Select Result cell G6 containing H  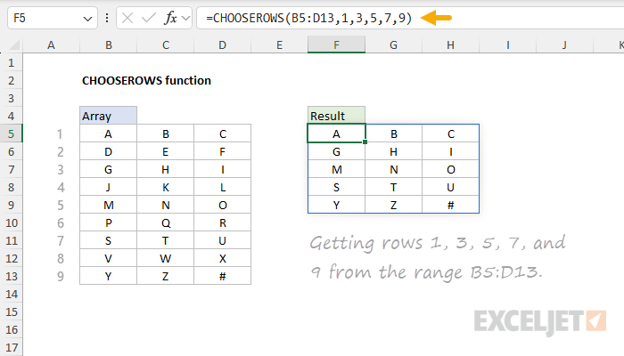point(394,151)
